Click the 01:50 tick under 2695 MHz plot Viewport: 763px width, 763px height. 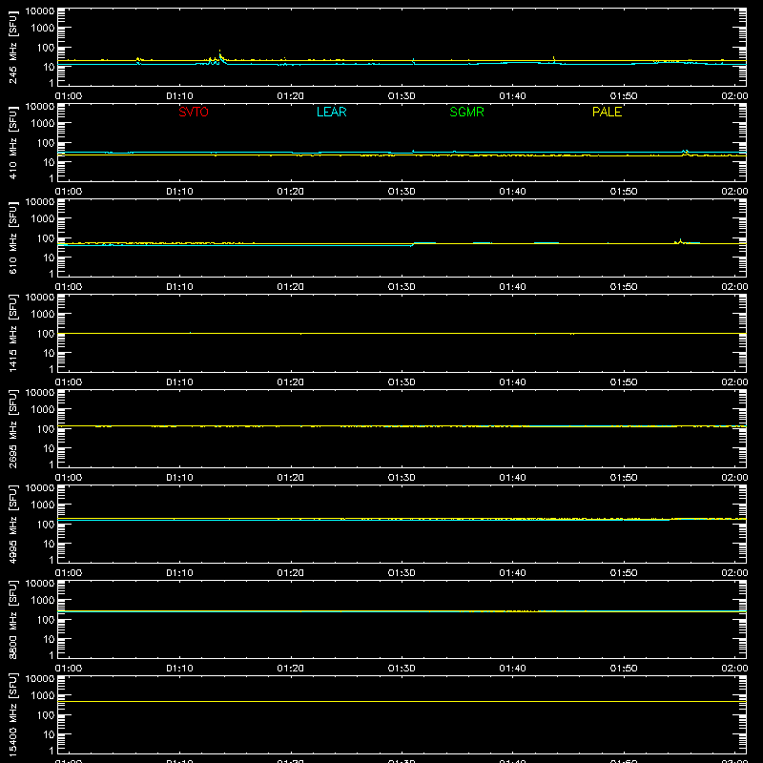624,478
